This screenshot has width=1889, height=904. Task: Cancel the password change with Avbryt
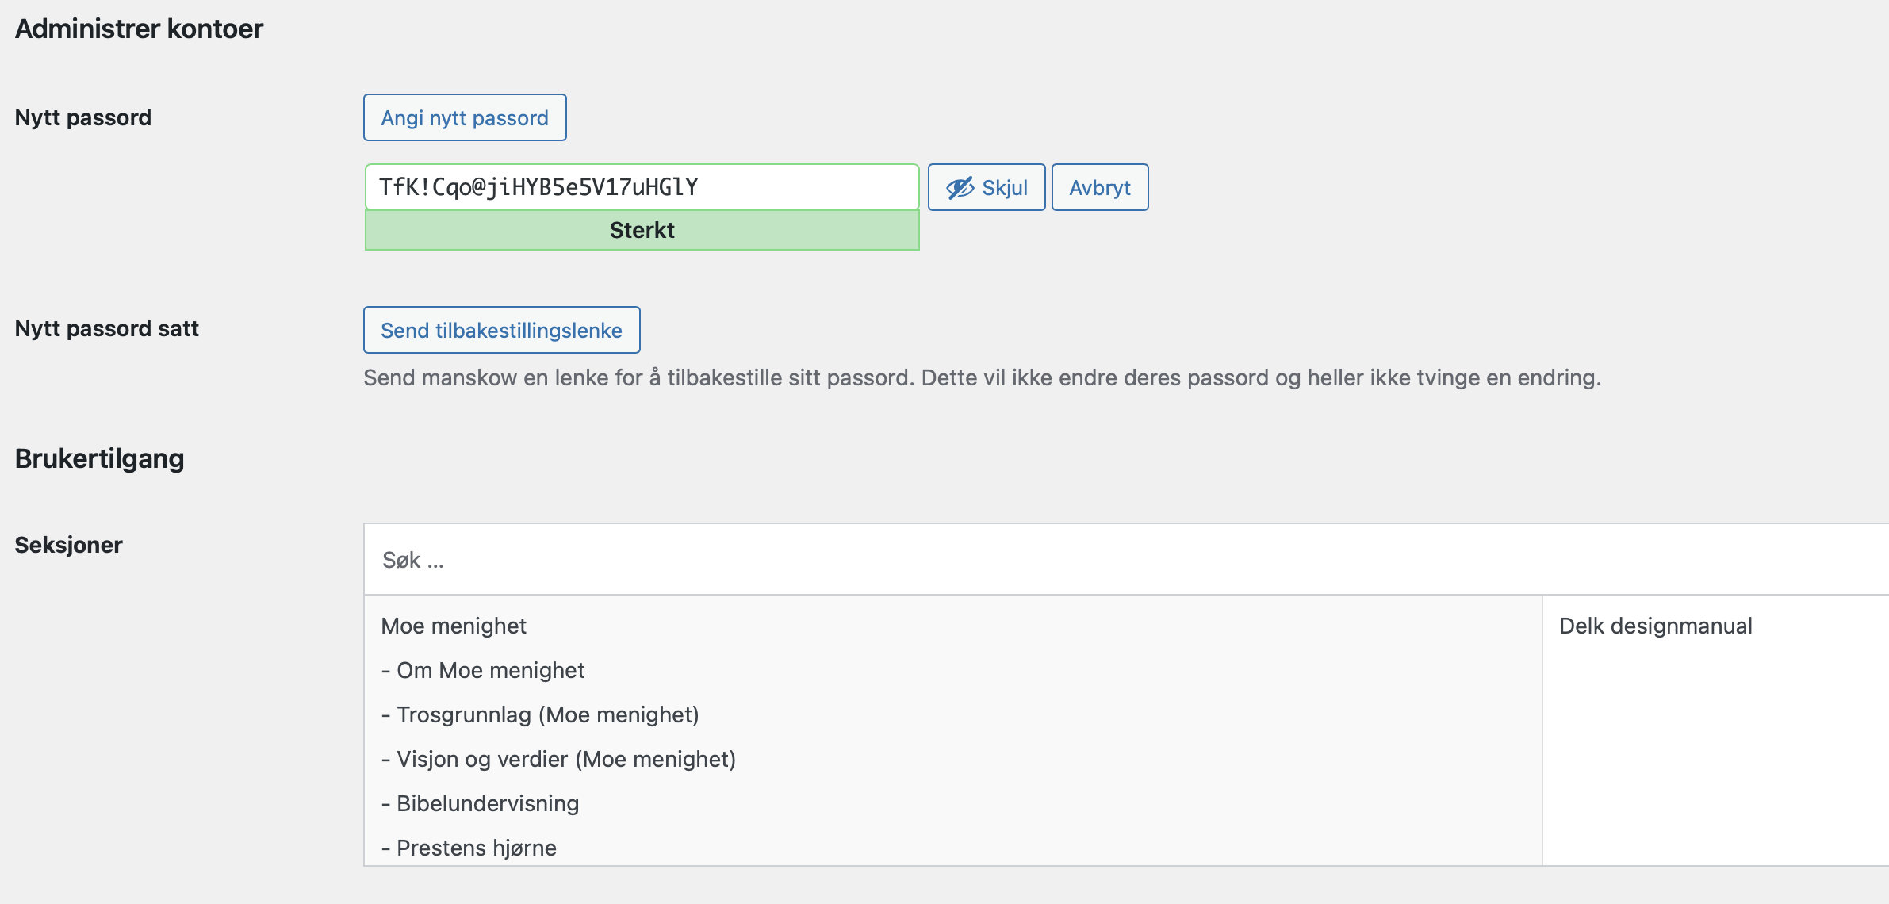pos(1100,187)
